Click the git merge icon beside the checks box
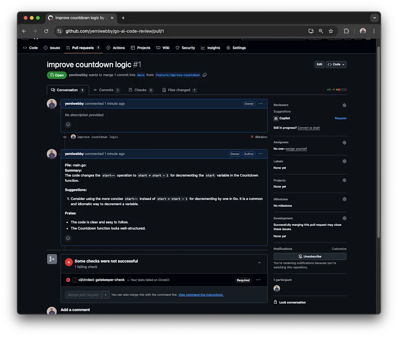Viewport: 398px width, 337px height. pos(52,259)
